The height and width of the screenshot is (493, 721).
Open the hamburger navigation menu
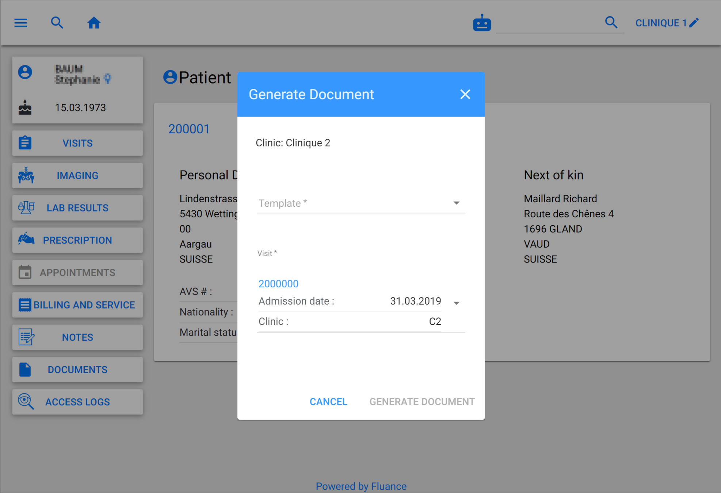(21, 23)
